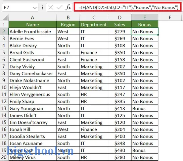The width and height of the screenshot is (183, 161).
Task: Click the Region header cell
Action: coord(68,24)
